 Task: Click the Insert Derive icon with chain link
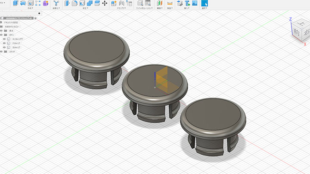tap(180, 3)
